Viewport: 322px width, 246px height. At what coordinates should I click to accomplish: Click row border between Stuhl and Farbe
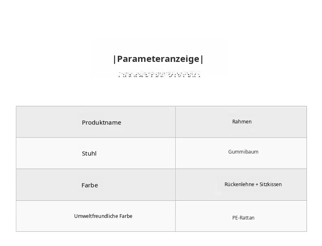pos(96,169)
